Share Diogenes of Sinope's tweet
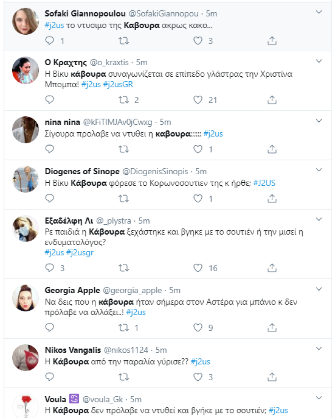Screen dimensions: 335x418 [x=272, y=198]
